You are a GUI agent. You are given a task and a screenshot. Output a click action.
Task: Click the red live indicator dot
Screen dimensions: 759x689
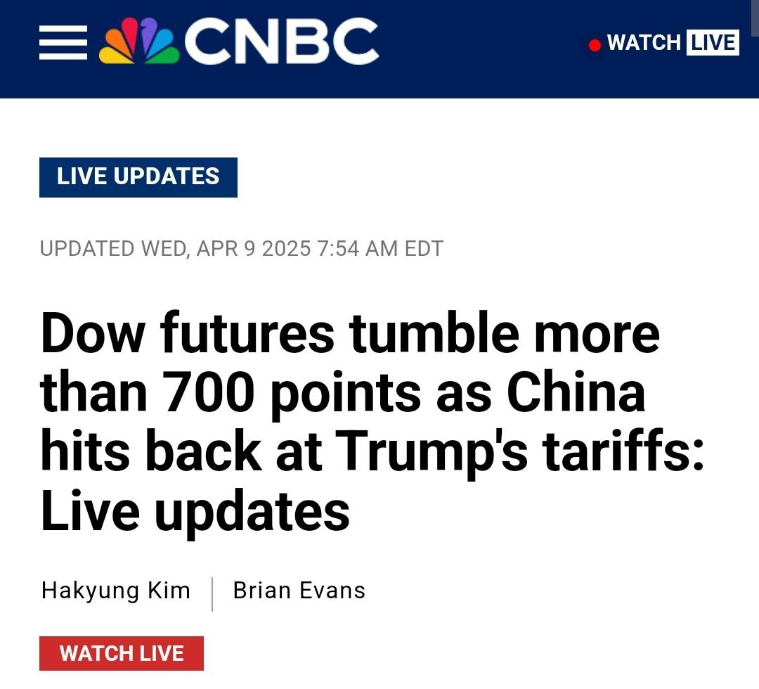point(595,45)
